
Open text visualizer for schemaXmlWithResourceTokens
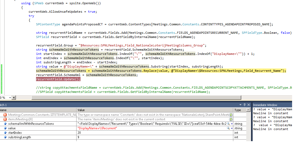point(228,124)
